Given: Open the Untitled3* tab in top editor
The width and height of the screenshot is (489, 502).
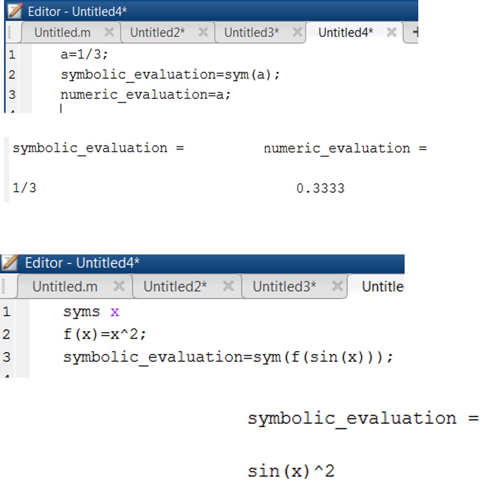Looking at the screenshot, I should pyautogui.click(x=252, y=32).
